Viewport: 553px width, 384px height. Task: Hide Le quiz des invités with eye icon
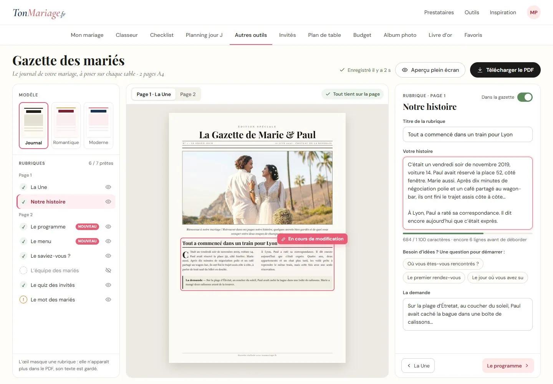[x=108, y=285]
